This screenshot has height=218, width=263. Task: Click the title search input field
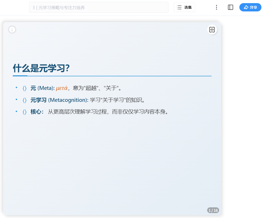pos(99,8)
